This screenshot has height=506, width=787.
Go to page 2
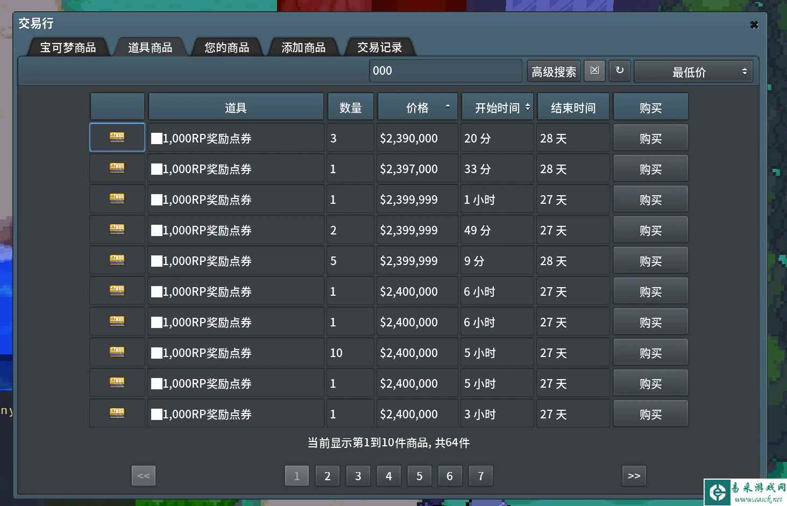327,476
